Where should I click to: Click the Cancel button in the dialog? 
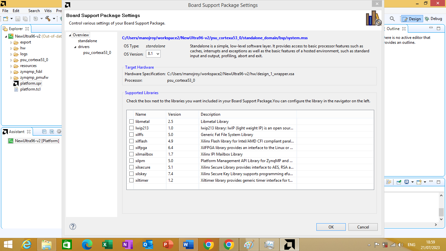[363, 227]
